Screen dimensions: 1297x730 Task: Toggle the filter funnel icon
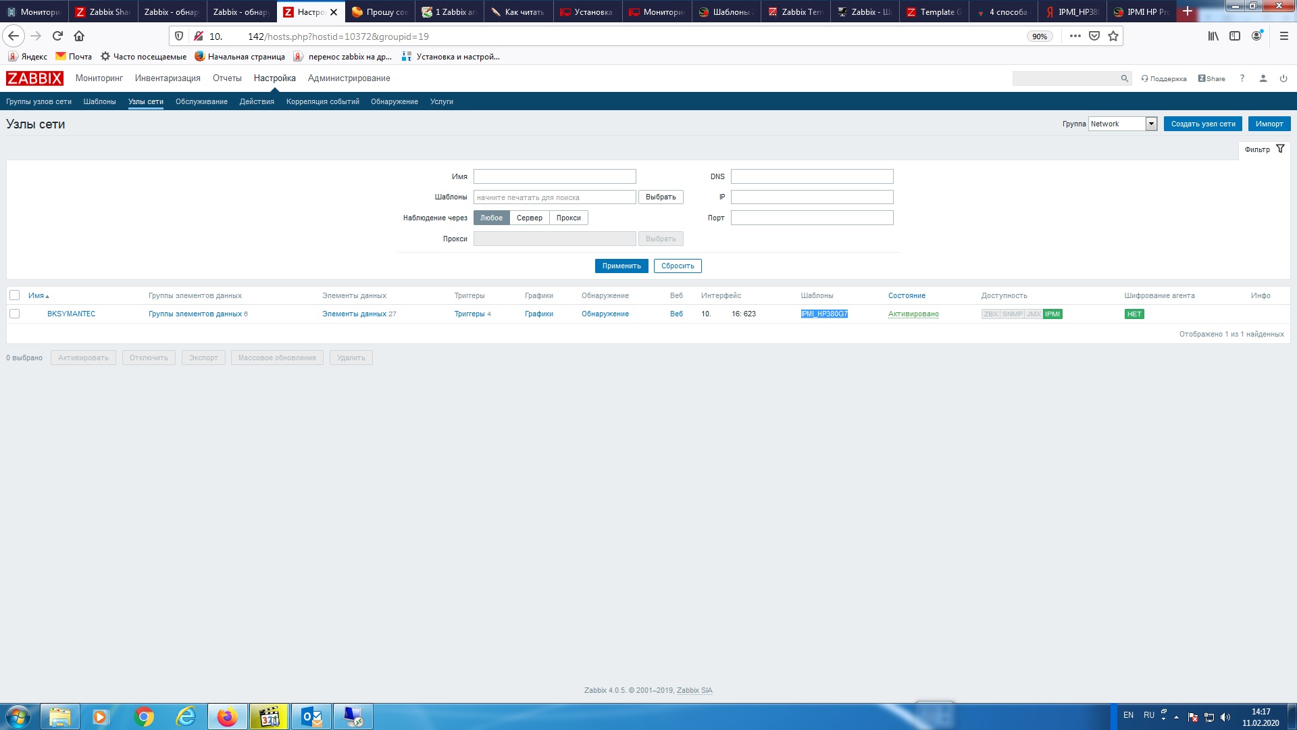1280,149
